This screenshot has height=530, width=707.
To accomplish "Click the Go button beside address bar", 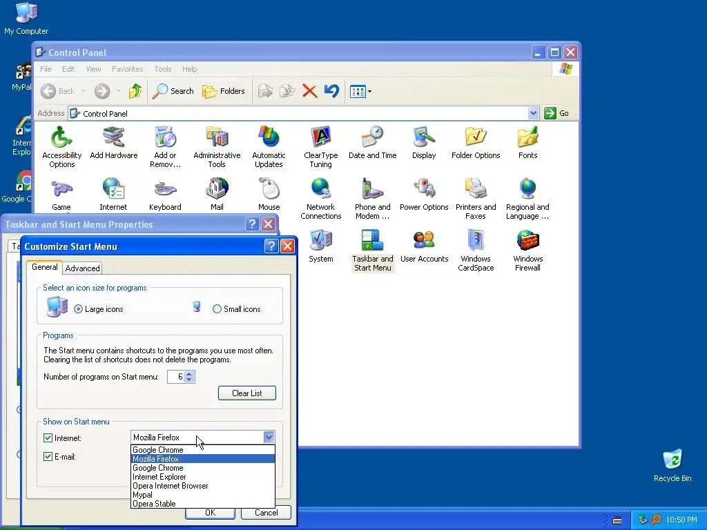I will point(556,113).
